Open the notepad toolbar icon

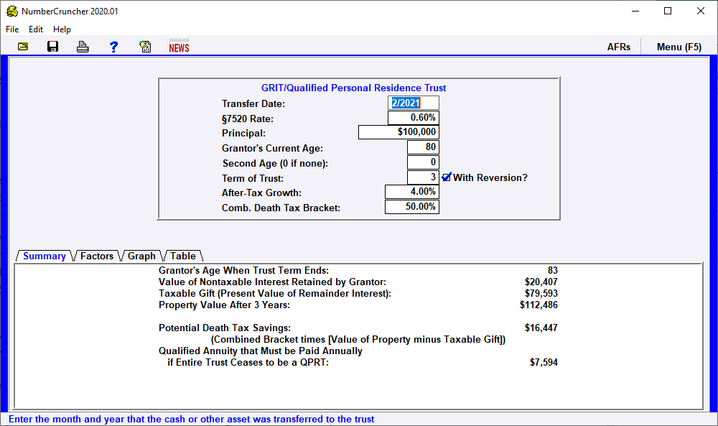145,47
